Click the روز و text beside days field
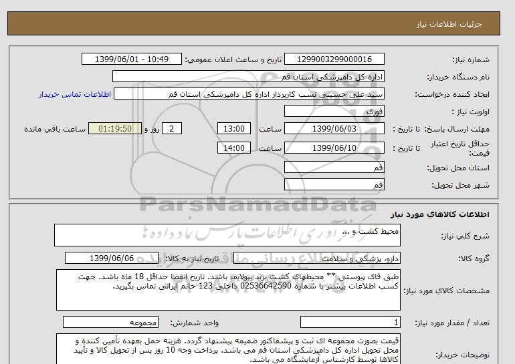Viewport: 515px width, 364px height. coord(152,129)
